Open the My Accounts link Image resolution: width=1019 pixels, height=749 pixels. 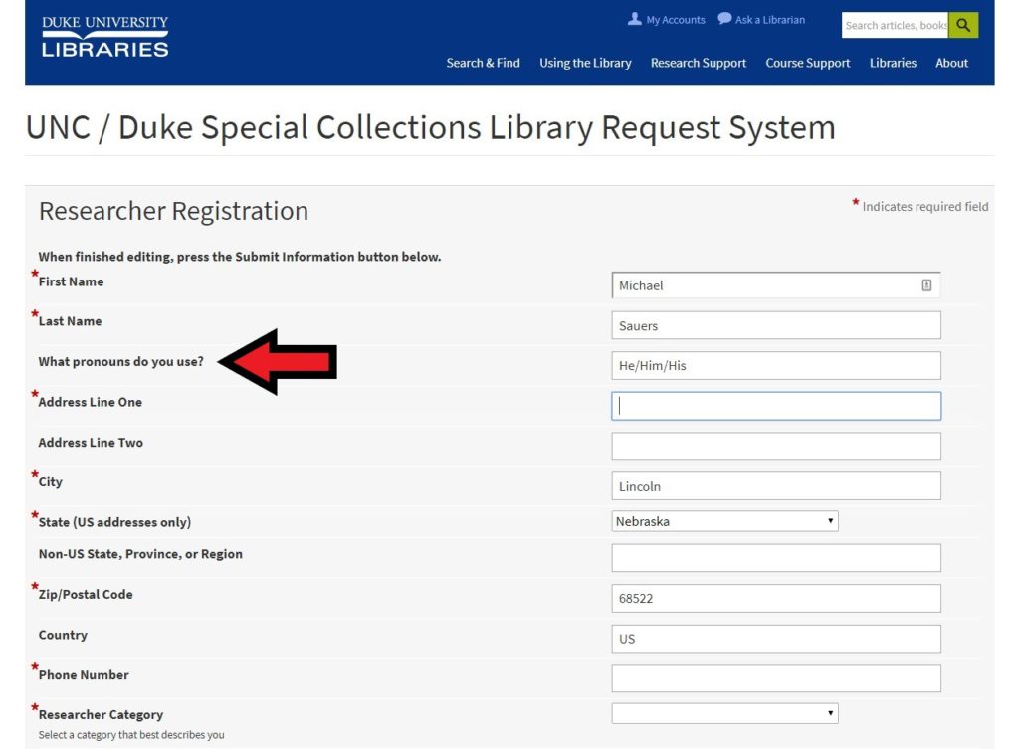point(676,20)
